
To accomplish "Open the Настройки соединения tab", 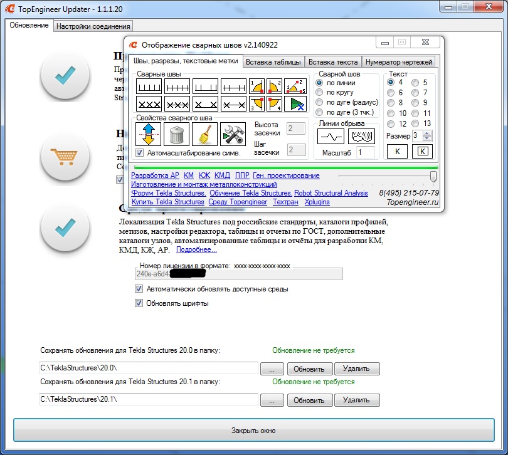I will (x=93, y=26).
